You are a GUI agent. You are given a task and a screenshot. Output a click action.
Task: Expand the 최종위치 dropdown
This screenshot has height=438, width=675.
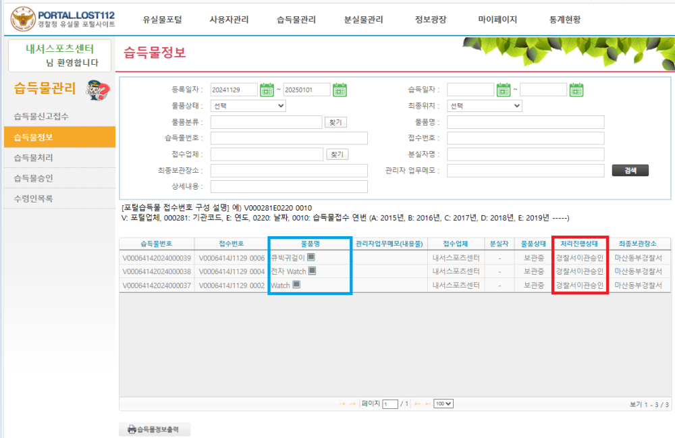pos(485,106)
